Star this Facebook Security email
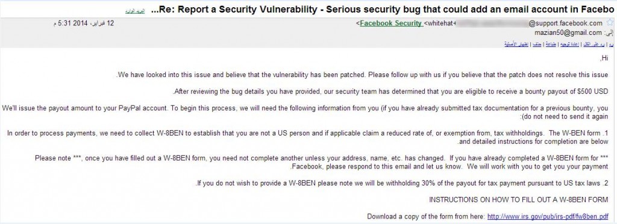 pos(610,22)
